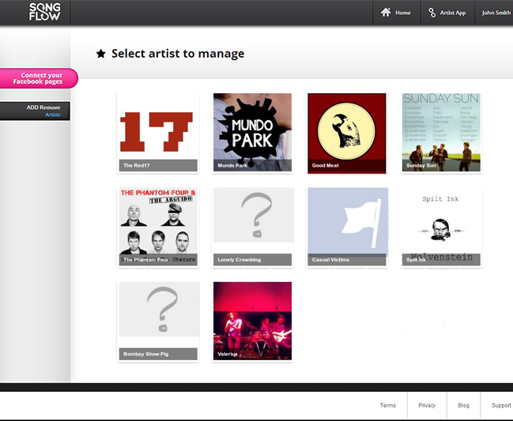
Task: Click the SongFlow logo
Action: 44,12
